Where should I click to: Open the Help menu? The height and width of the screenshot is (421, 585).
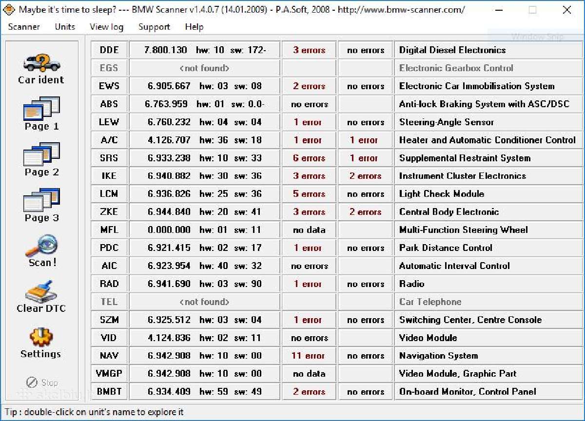tap(194, 27)
